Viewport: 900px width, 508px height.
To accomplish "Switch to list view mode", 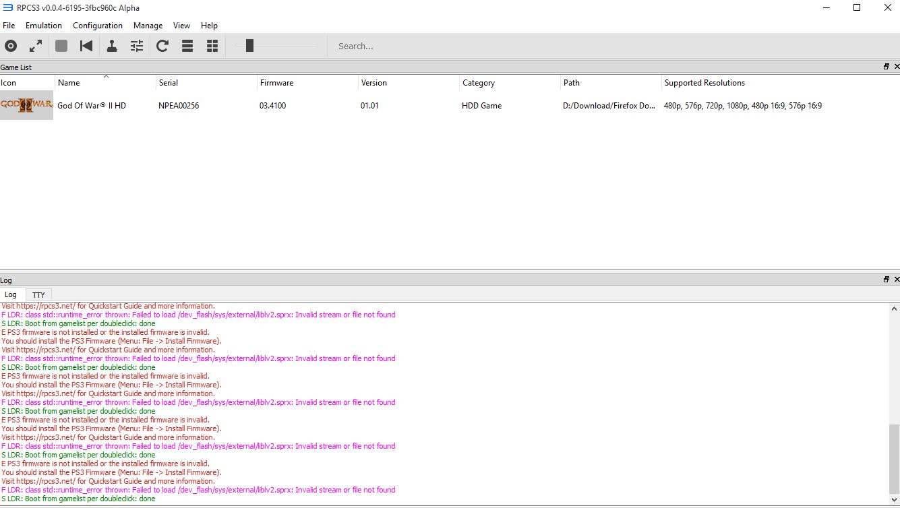I will (x=187, y=46).
